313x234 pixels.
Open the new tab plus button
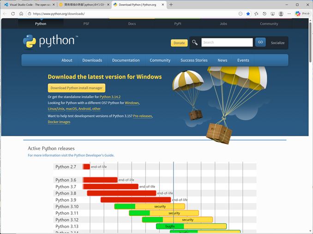[x=171, y=5]
